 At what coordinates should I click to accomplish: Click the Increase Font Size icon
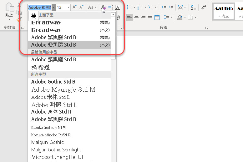[x=74, y=7]
